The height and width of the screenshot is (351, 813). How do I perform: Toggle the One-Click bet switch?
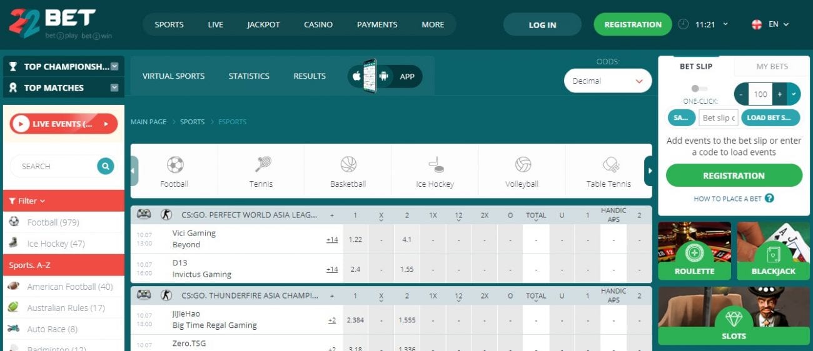coord(700,89)
